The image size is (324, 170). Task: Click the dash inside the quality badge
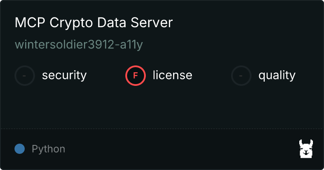pos(241,76)
